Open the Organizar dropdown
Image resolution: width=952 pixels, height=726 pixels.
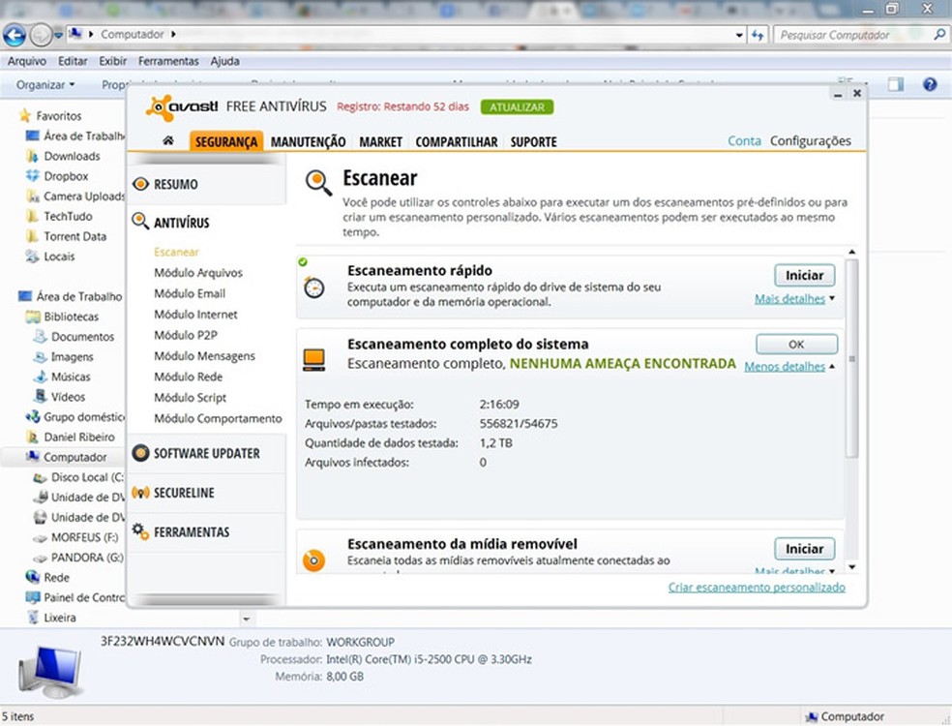tap(45, 84)
